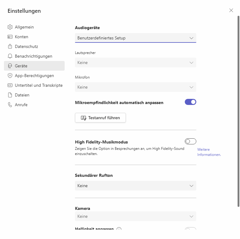This screenshot has width=240, height=239.
Task: Open the Weitere Informationen link
Action: click(x=209, y=152)
